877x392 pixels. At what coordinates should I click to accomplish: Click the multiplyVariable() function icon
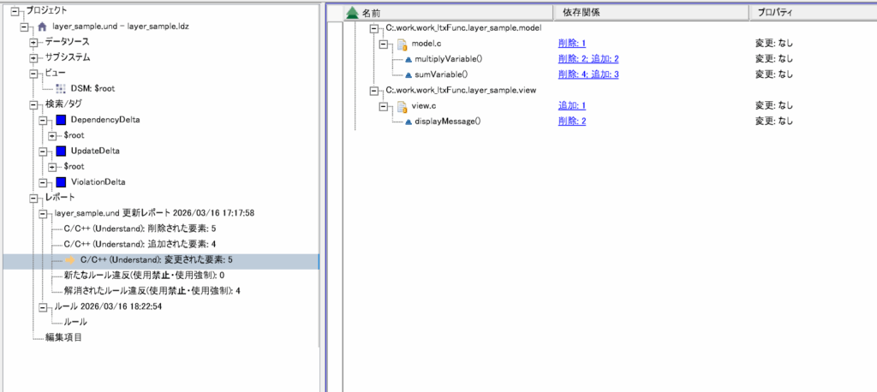(x=408, y=59)
